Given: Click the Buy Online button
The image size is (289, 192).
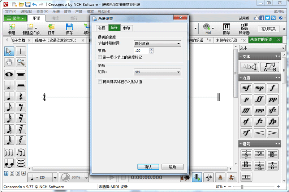Looking at the screenshot, I should [x=268, y=29].
